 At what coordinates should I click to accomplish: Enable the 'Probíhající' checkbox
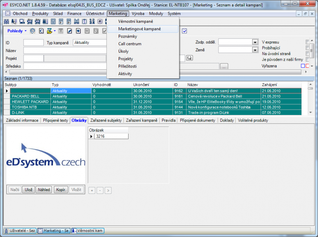click(x=307, y=48)
